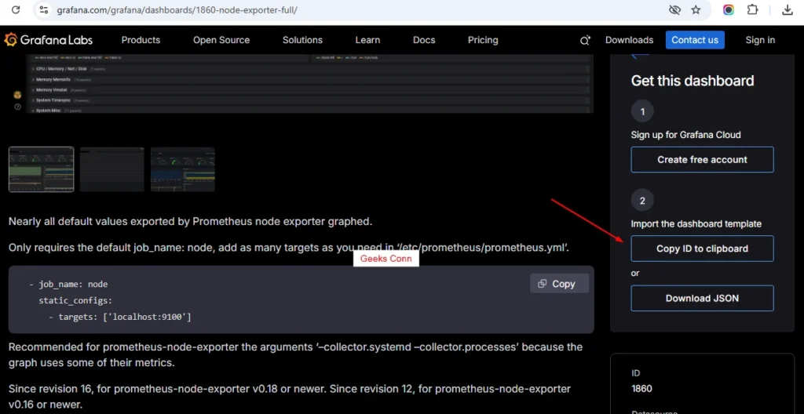Click the copy icon in code block
804x414 pixels.
pyautogui.click(x=542, y=284)
